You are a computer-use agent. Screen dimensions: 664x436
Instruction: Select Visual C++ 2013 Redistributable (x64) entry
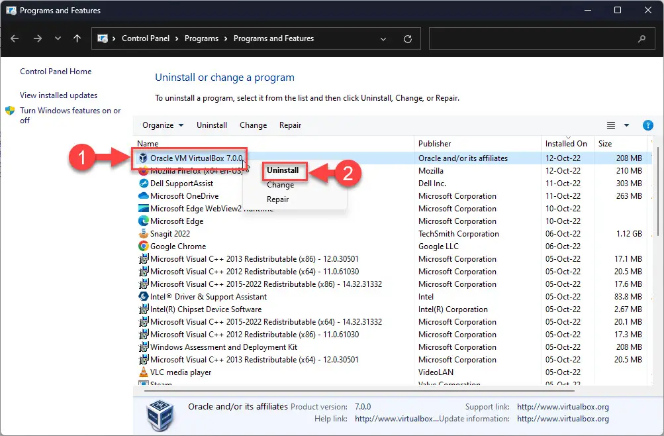pyautogui.click(x=254, y=360)
